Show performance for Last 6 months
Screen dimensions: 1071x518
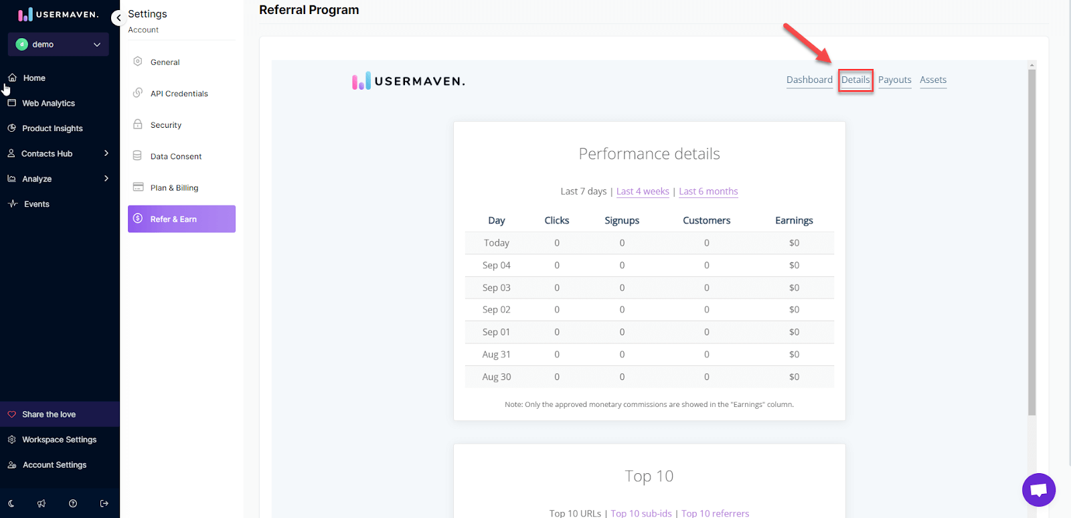click(x=708, y=191)
